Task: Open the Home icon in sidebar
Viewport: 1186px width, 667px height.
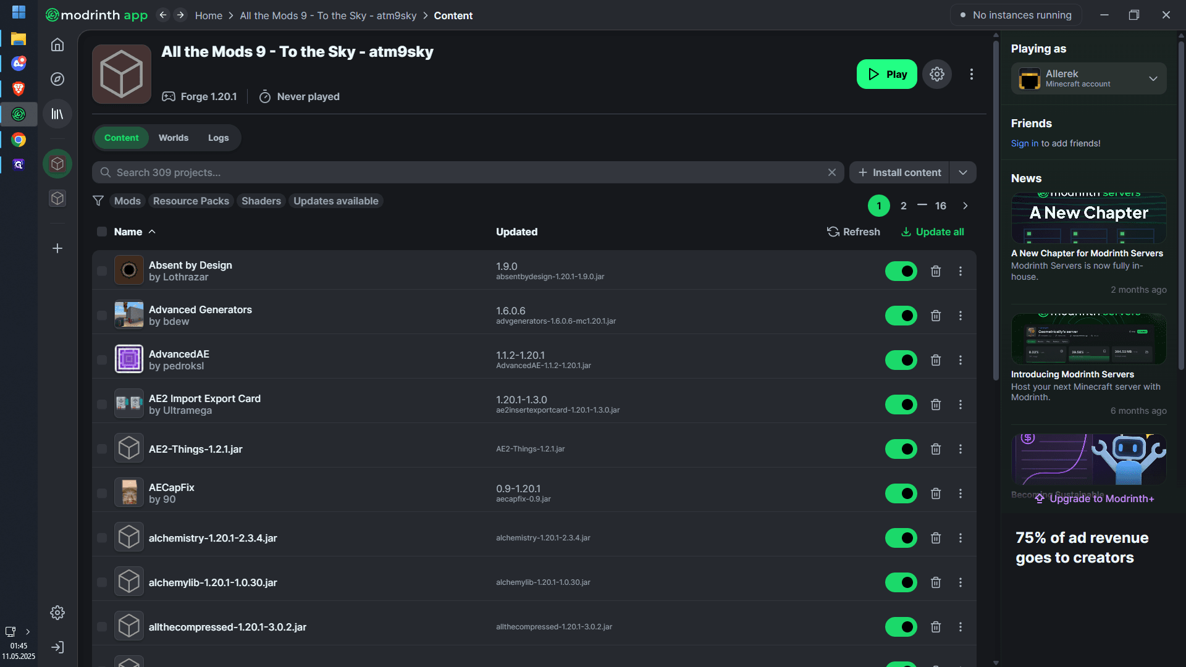Action: (x=57, y=44)
